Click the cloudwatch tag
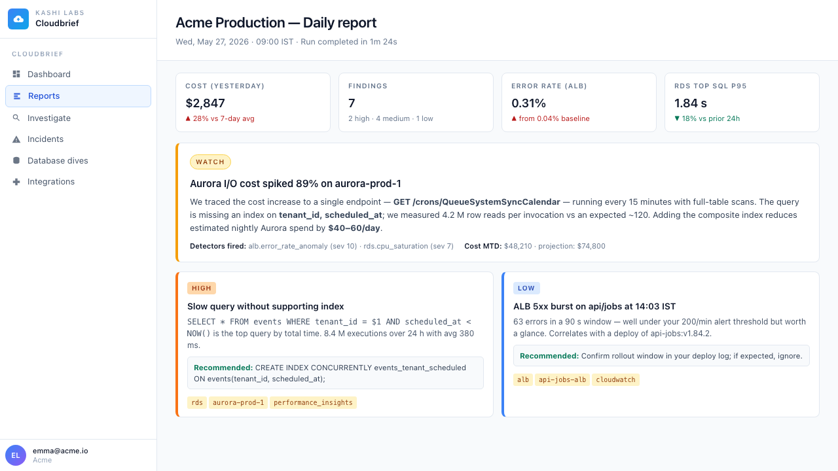This screenshot has height=471, width=838. (x=615, y=379)
